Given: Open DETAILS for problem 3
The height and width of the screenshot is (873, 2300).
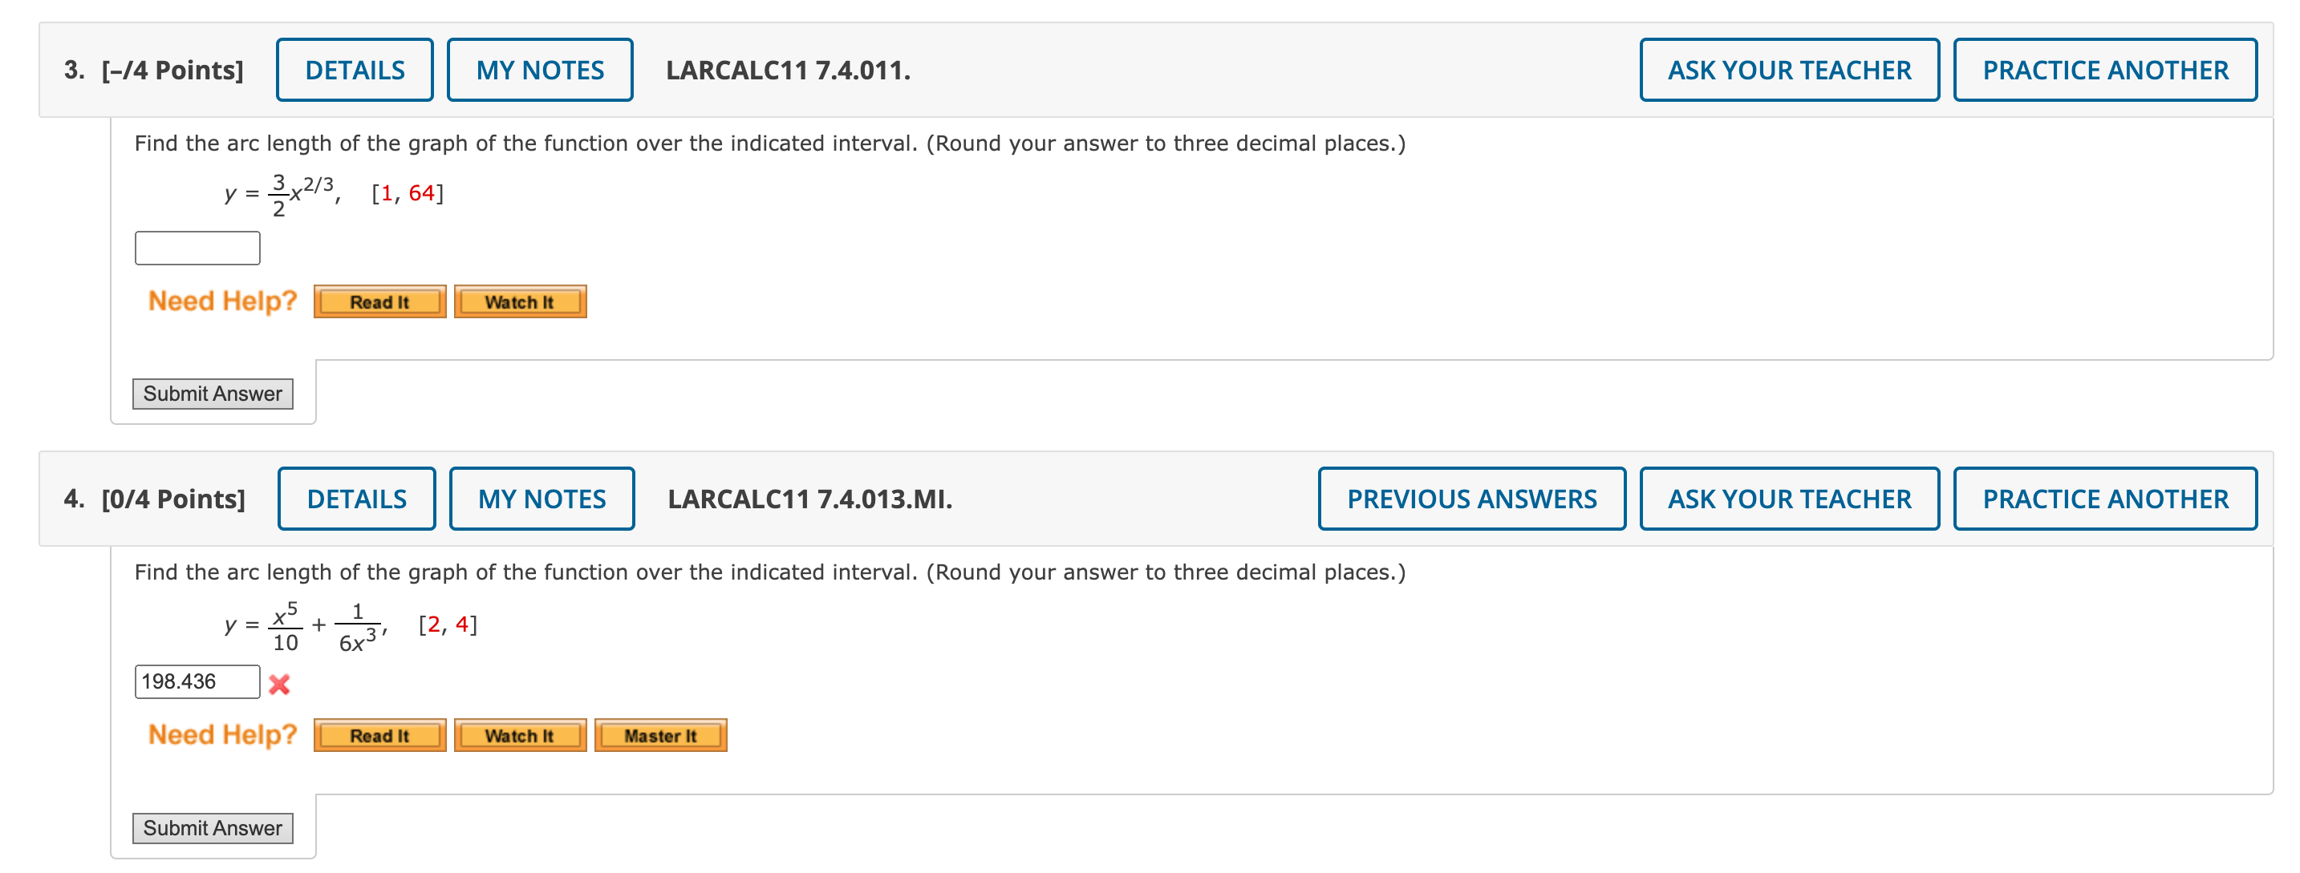Looking at the screenshot, I should [354, 70].
